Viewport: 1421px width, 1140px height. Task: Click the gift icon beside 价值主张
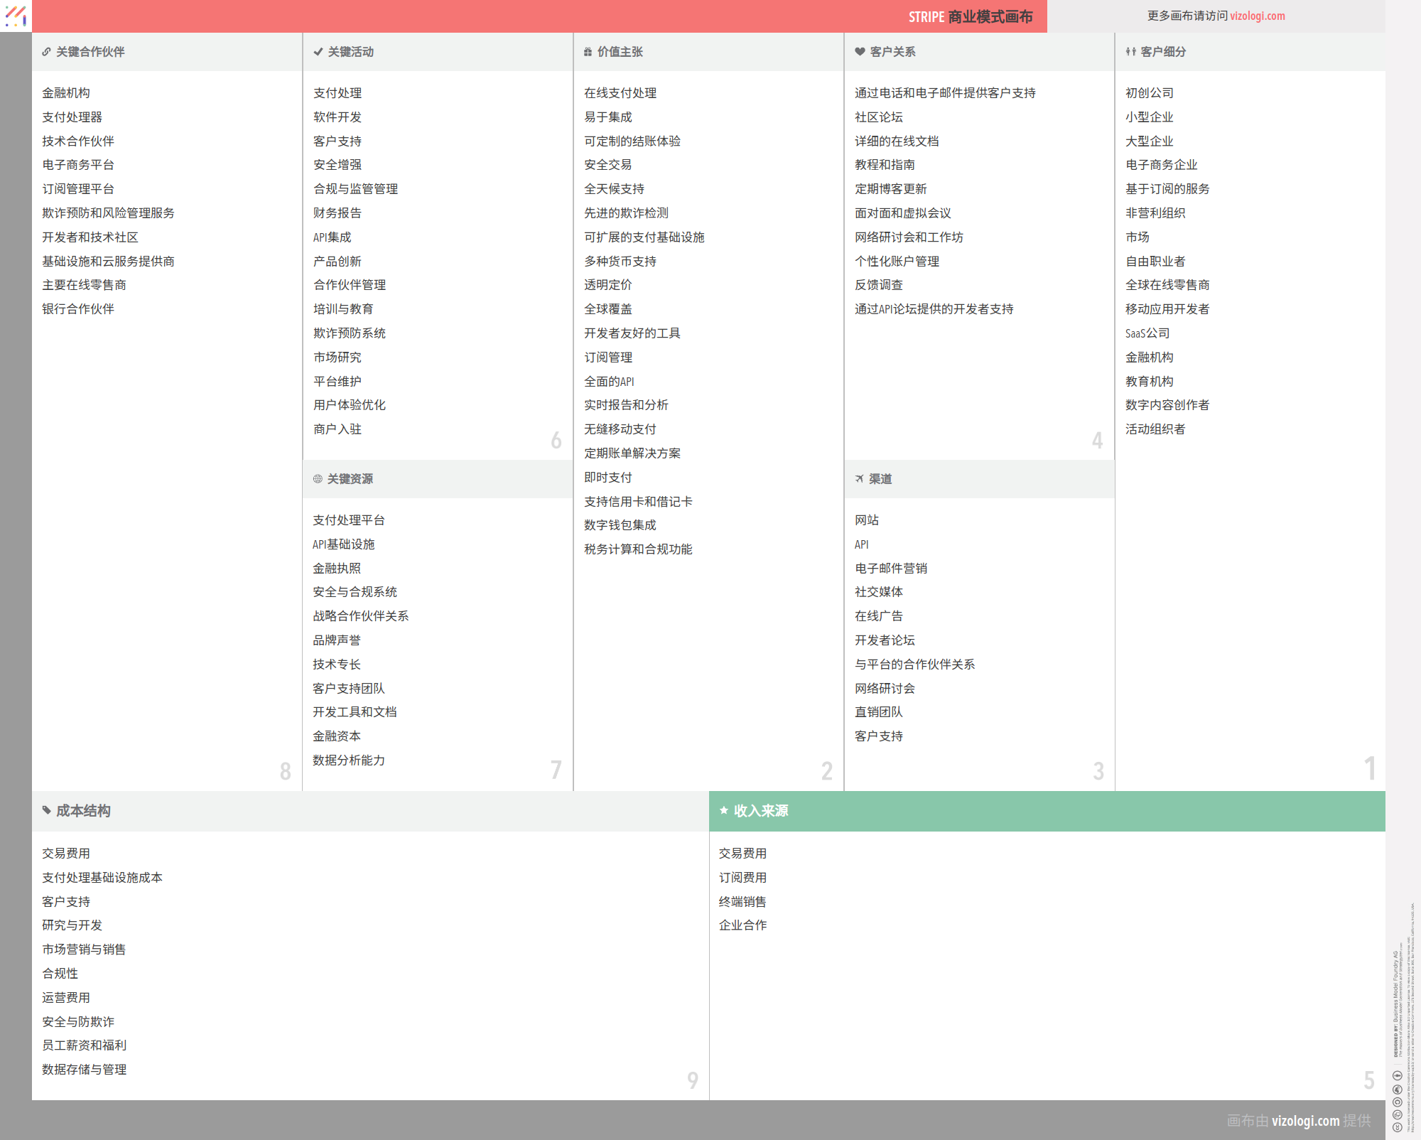pos(588,52)
